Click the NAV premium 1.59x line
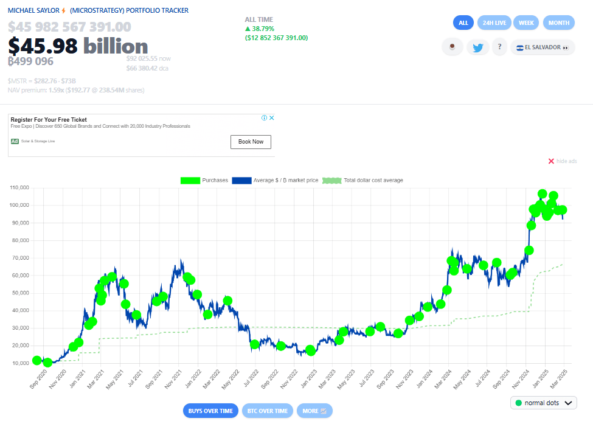 [76, 91]
